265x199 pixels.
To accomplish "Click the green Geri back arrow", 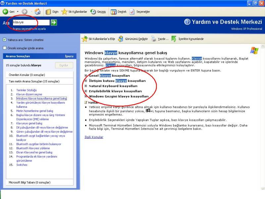I will point(5,12).
